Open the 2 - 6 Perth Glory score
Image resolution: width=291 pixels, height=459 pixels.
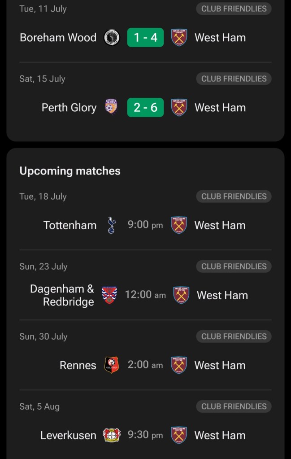point(145,108)
